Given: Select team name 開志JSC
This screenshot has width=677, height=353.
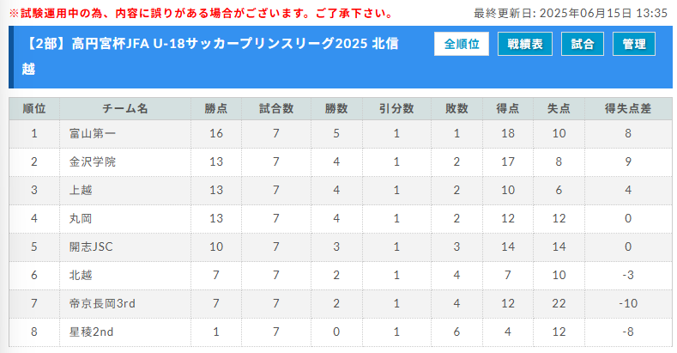Looking at the screenshot, I should 91,246.
